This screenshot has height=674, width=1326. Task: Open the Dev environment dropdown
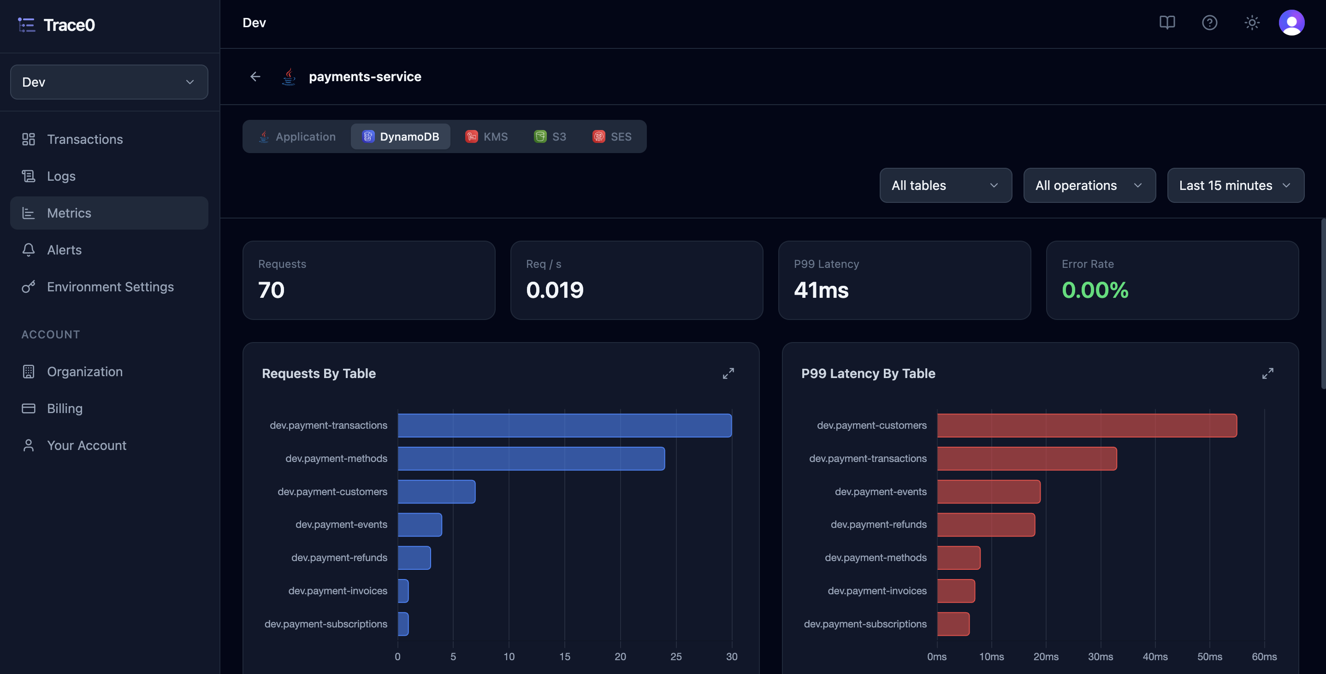coord(109,82)
